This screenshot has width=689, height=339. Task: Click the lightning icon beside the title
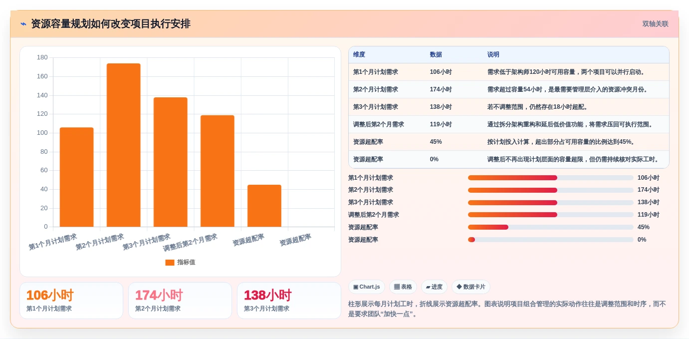pyautogui.click(x=23, y=24)
